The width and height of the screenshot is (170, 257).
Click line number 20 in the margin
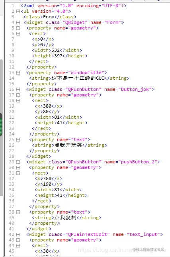[x=12, y=112]
